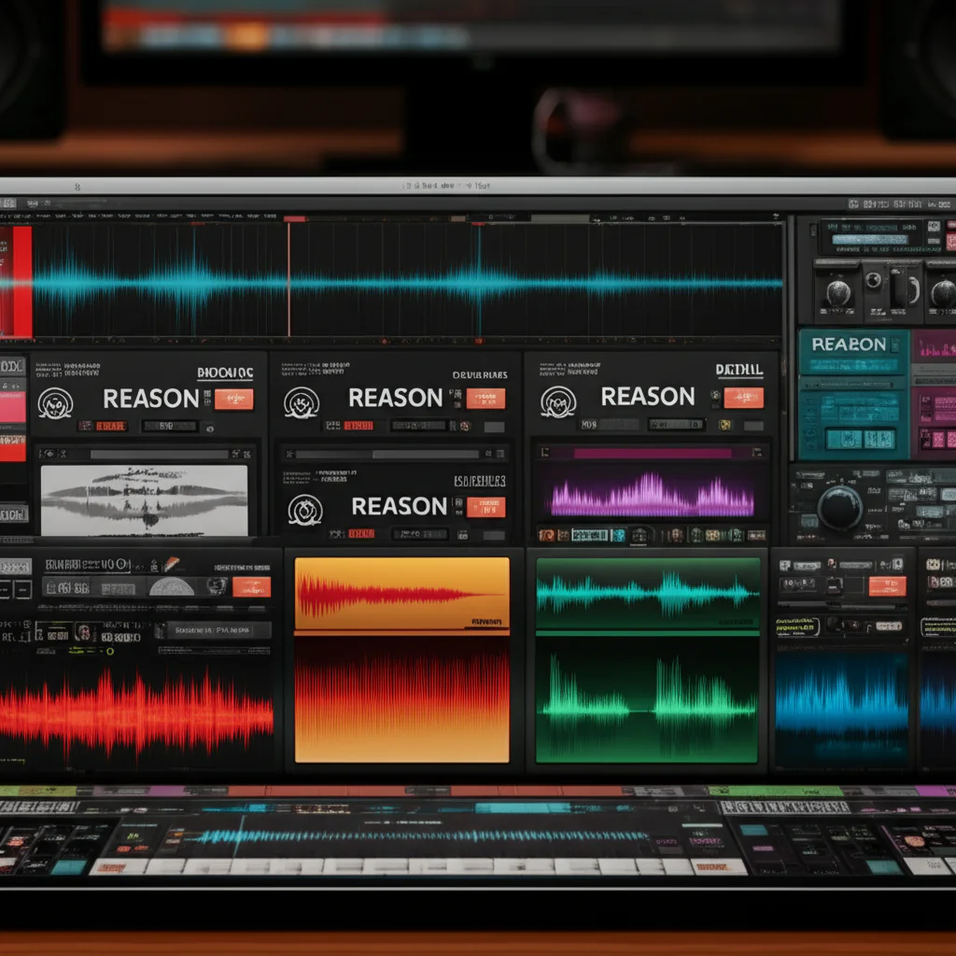This screenshot has width=956, height=956.
Task: Toggle the black lever switch next to the top-right knobs
Action: click(x=898, y=287)
